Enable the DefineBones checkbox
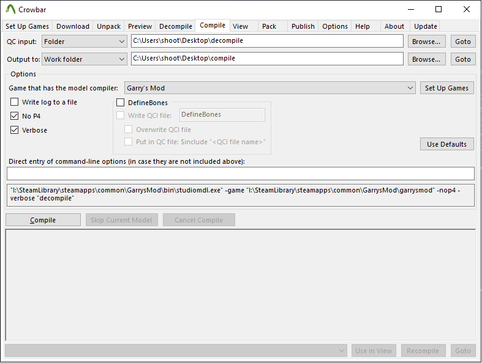 (120, 102)
